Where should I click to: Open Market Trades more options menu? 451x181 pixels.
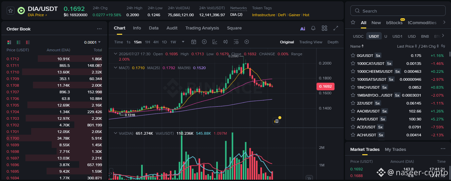(443, 149)
